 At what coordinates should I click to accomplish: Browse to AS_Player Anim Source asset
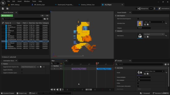coord(148,37)
